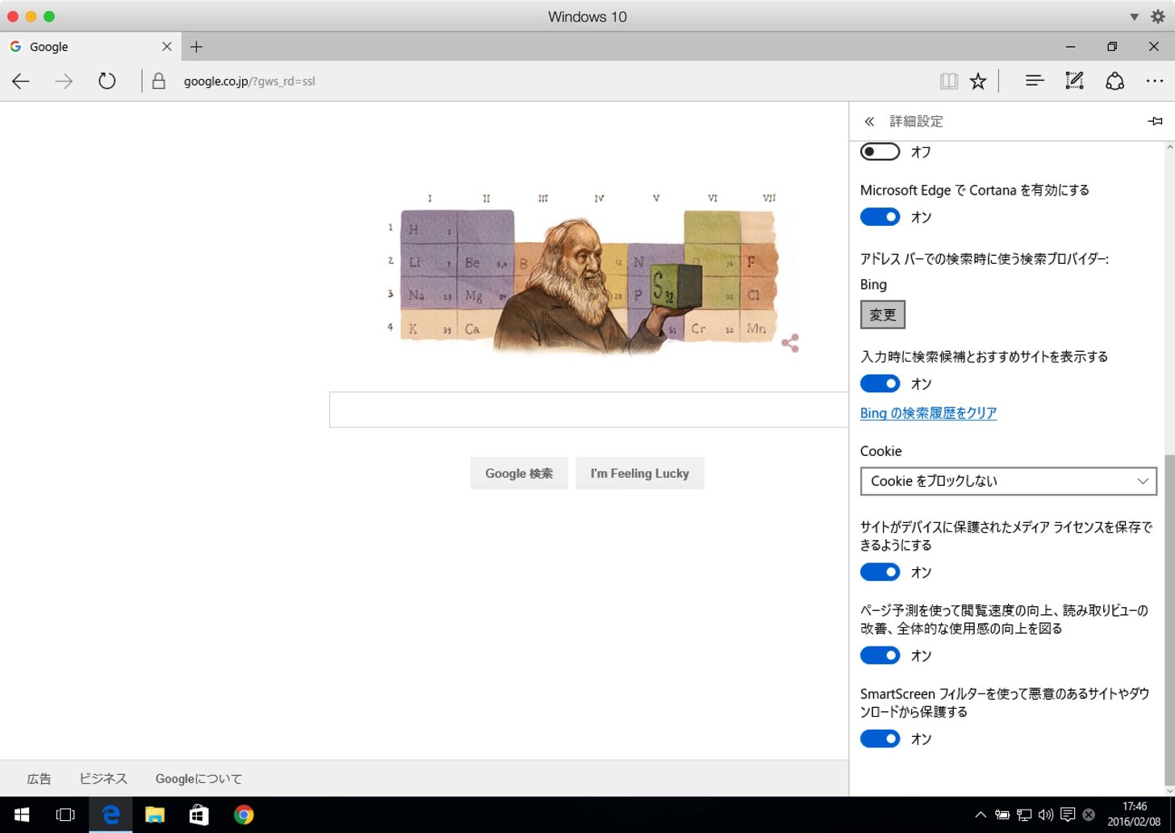1175x833 pixels.
Task: Toggle SmartScreen フィルター switch
Action: coord(880,739)
